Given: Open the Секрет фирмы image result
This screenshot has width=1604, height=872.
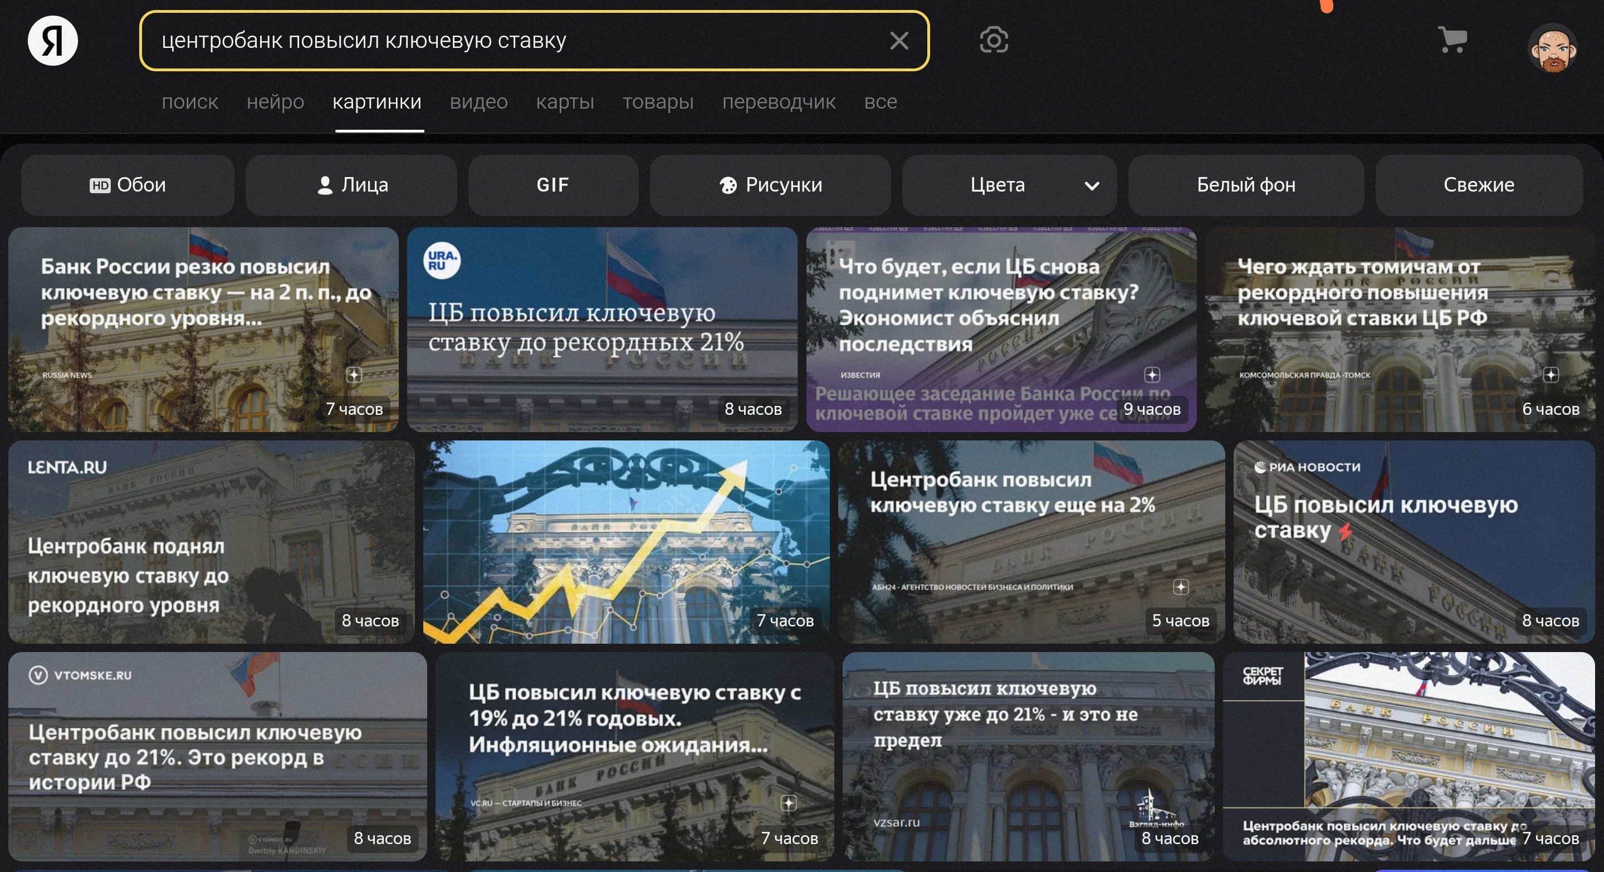Looking at the screenshot, I should coord(1409,757).
